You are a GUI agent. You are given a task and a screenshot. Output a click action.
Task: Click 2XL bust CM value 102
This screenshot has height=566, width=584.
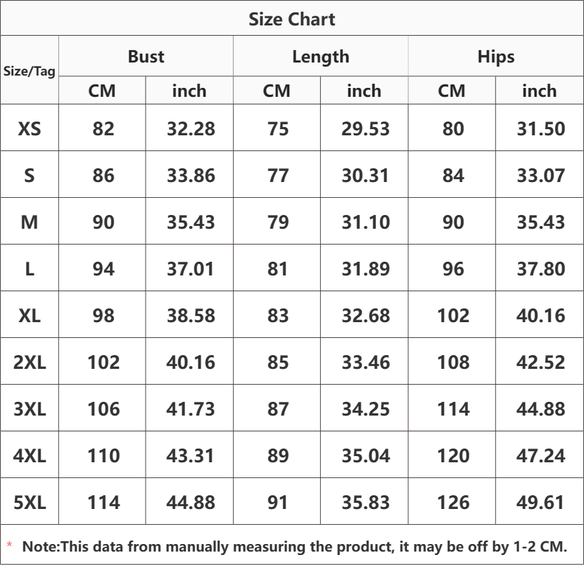pos(104,362)
